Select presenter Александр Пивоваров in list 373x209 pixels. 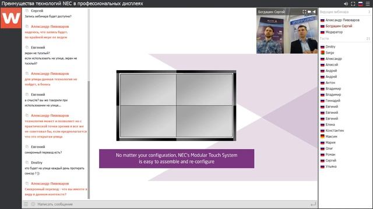coord(342,20)
